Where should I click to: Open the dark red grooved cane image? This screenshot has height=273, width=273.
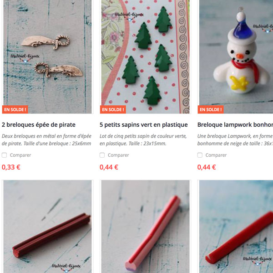[x=47, y=227]
